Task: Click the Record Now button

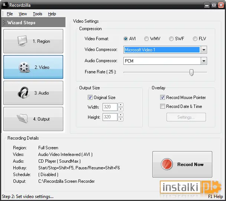Action: (182, 164)
